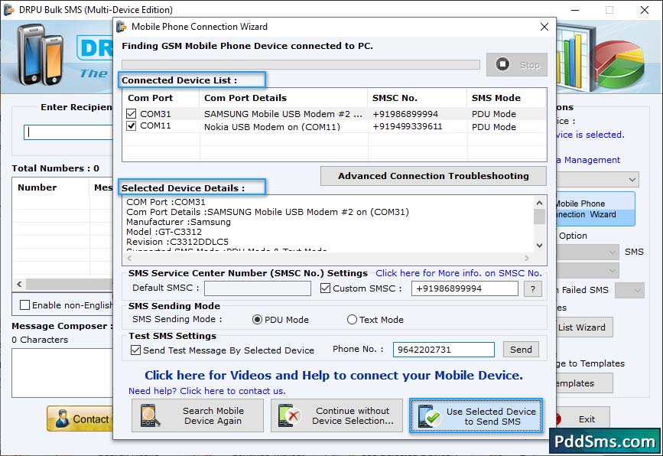Click the Contact button in main window
This screenshot has width=663, height=456.
(80, 419)
